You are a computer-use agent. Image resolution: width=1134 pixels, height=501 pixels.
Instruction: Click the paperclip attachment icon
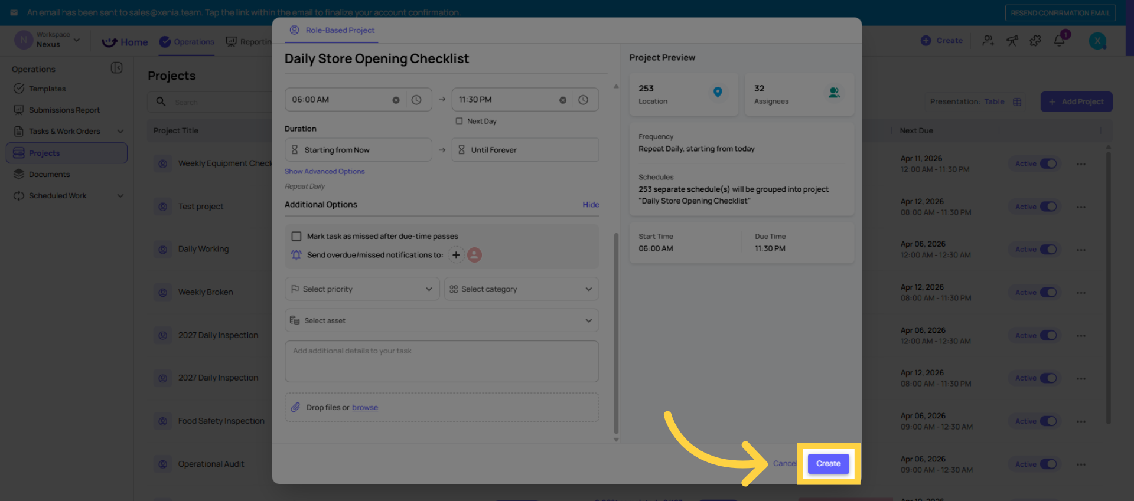coord(295,407)
